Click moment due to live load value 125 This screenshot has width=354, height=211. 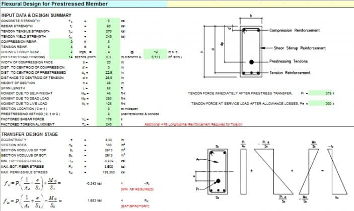108,103
